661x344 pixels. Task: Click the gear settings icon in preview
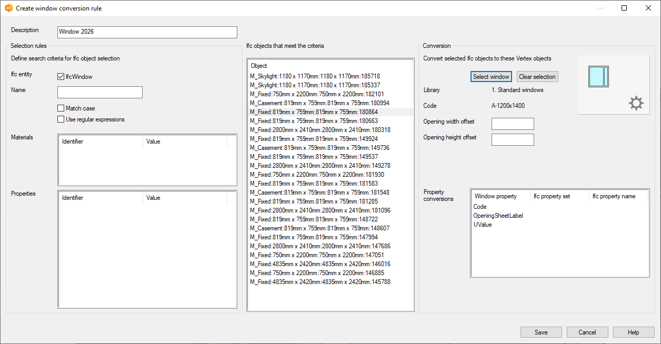click(x=636, y=104)
